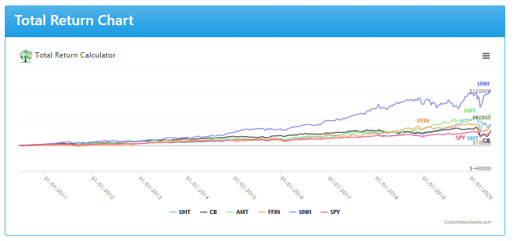
Task: Click the 01/01/2016 x-axis date
Action: 291,188
